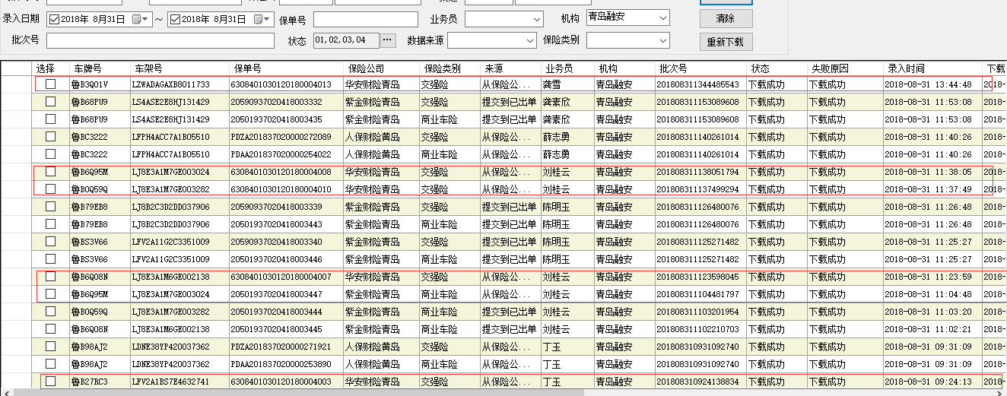Click the ellipsis button beside 状态 field
Screen dimensions: 1007x396
(x=388, y=40)
